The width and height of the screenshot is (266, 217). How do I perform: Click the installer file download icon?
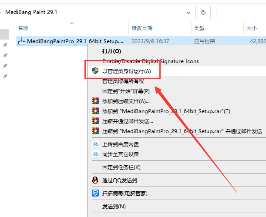pyautogui.click(x=22, y=41)
